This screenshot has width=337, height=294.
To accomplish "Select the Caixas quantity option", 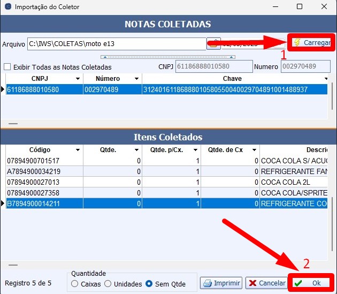I will [75, 283].
